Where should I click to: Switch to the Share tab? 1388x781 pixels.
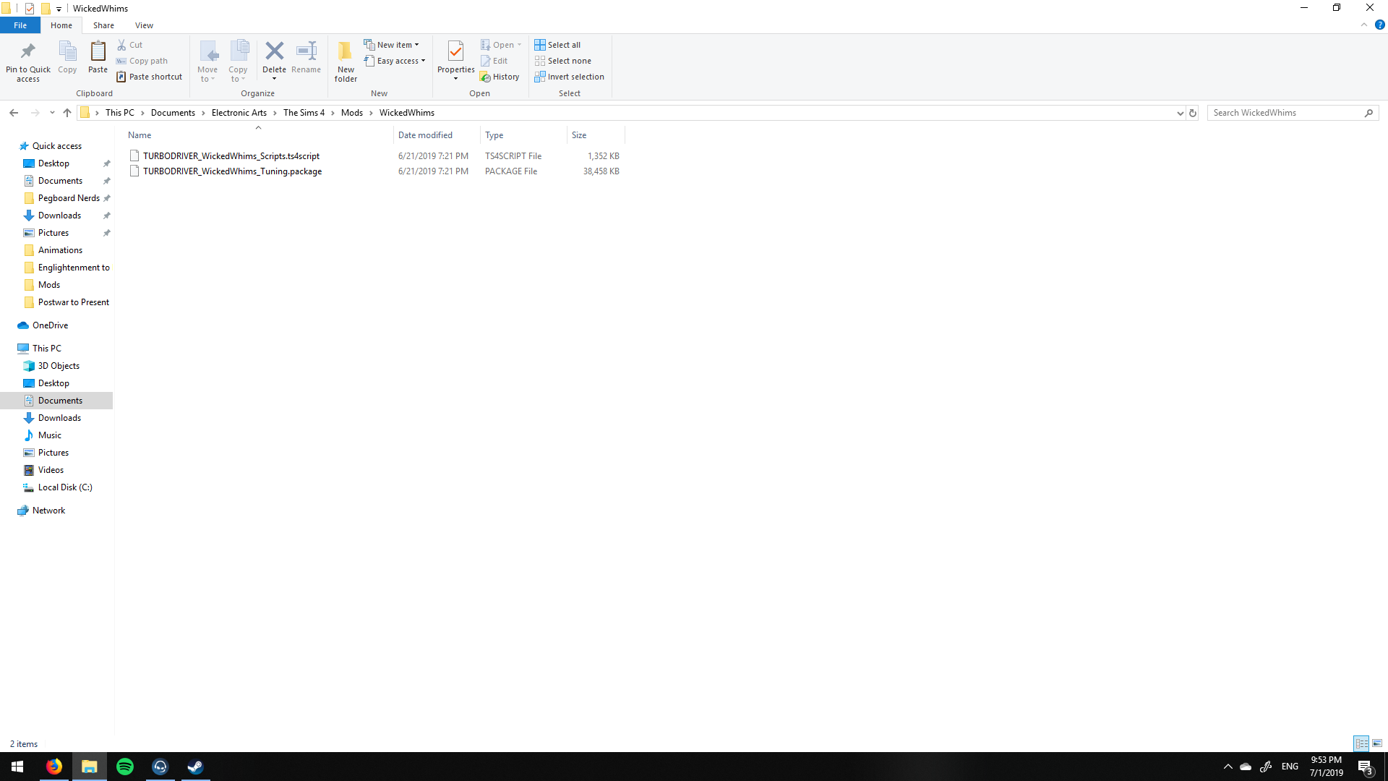click(103, 25)
